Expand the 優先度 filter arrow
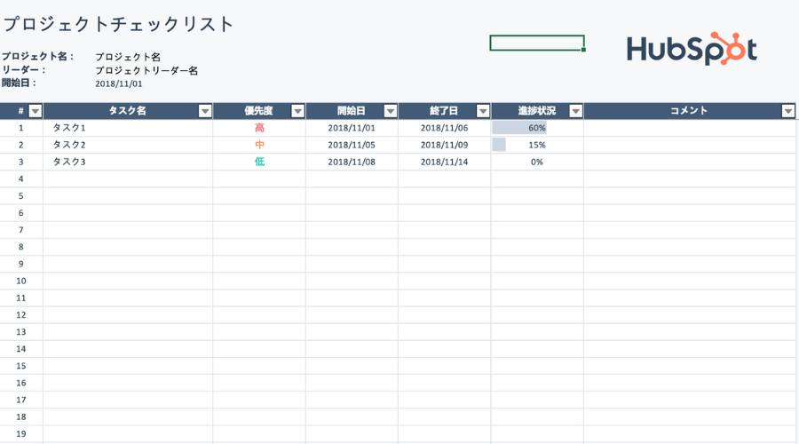The width and height of the screenshot is (799, 444). click(297, 111)
